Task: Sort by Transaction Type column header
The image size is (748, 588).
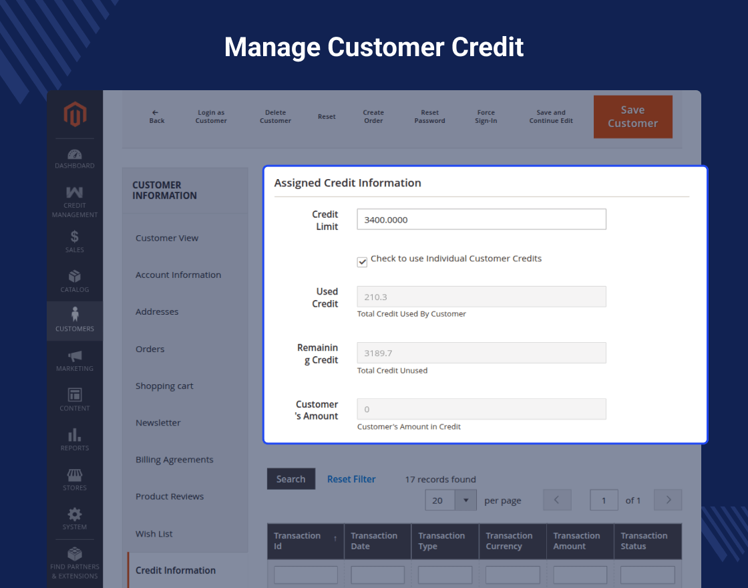Action: click(x=445, y=541)
